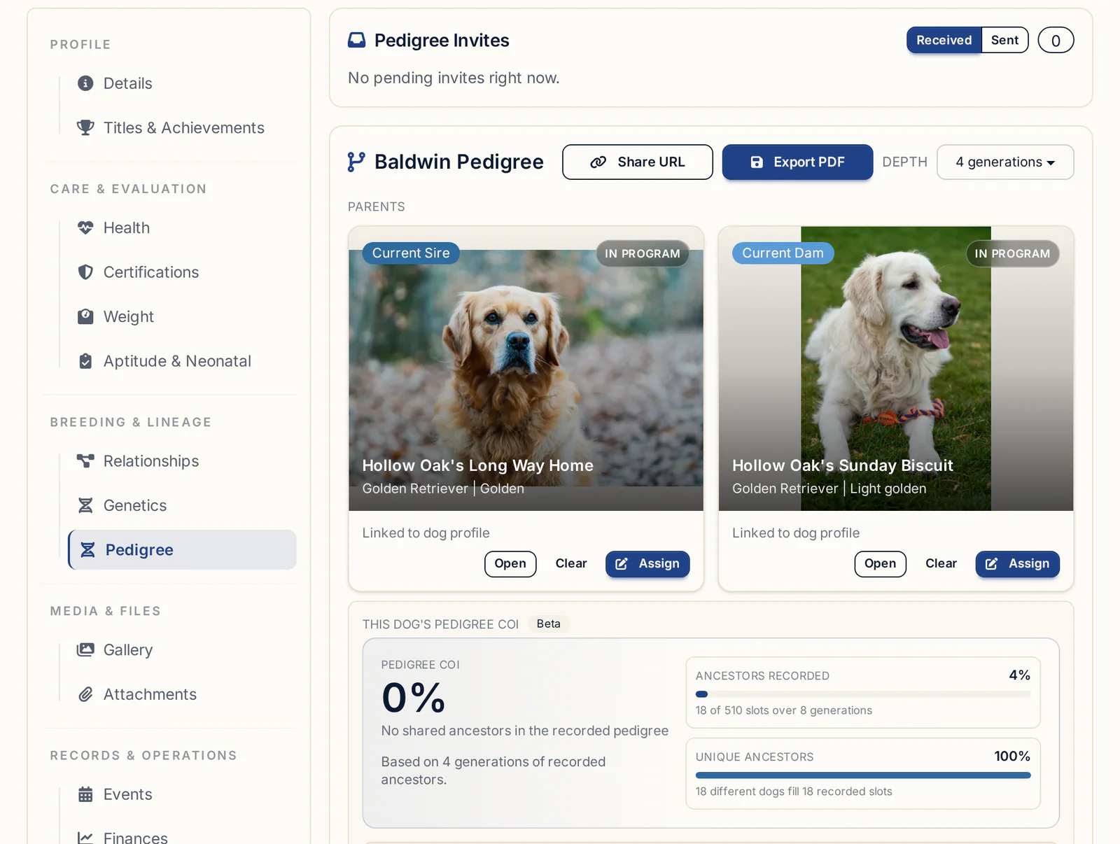Screen dimensions: 1120x844
Task: Click the Ancestors Recorded progress bar
Action: [863, 694]
